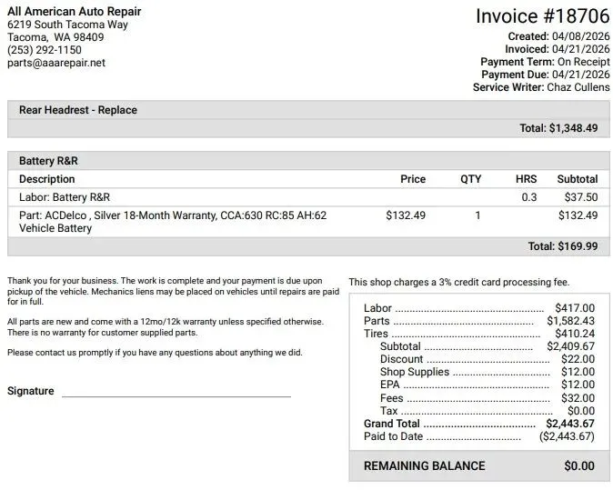The width and height of the screenshot is (613, 490).
Task: Click the Tires $410.24 summary line
Action: pos(479,334)
